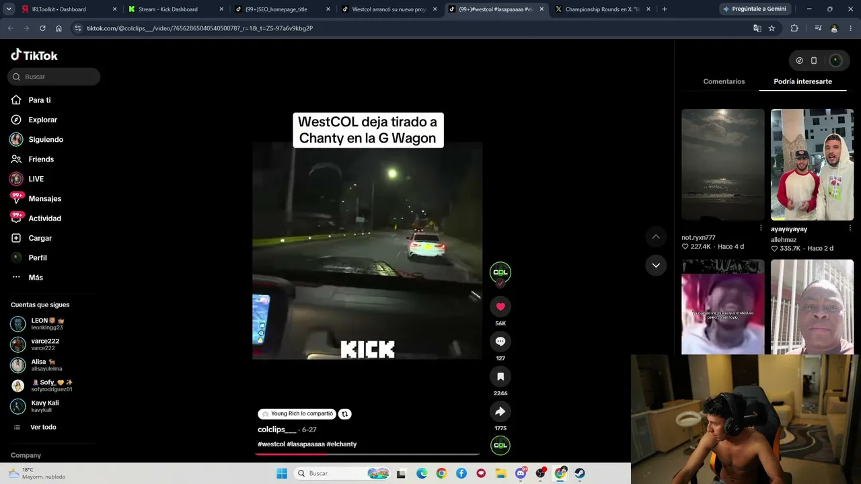Image resolution: width=861 pixels, height=484 pixels.
Task: Reload the page
Action: click(x=42, y=28)
